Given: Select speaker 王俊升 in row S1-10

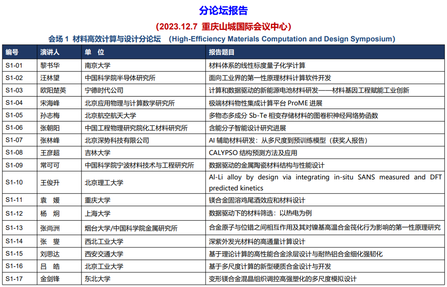Looking at the screenshot, I should tap(50, 183).
